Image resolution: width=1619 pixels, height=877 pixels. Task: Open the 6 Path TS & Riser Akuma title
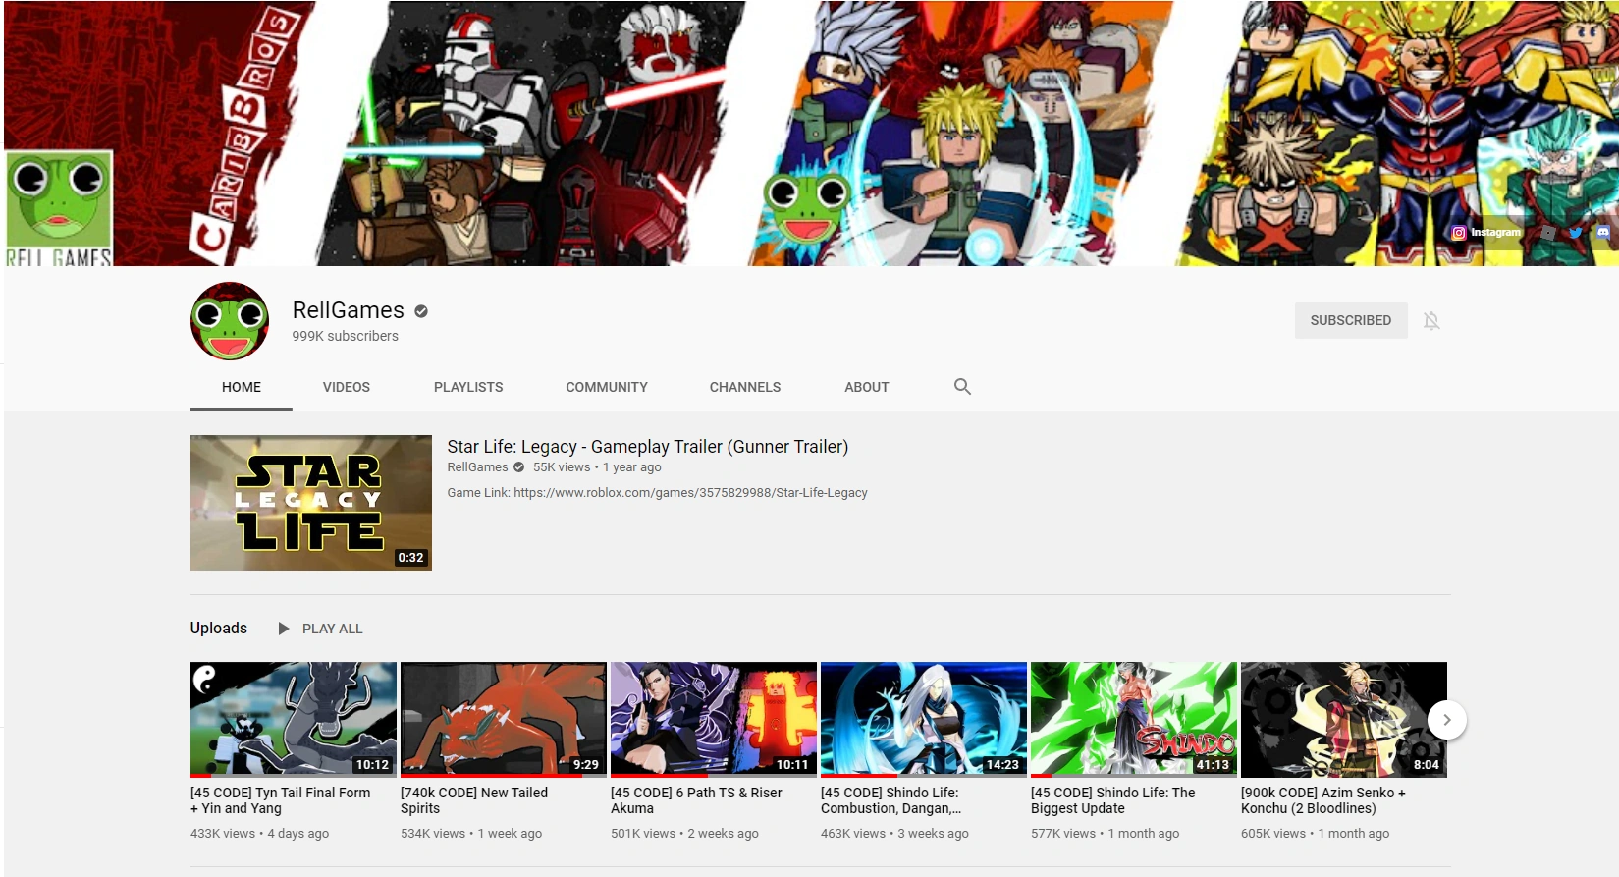(x=697, y=800)
